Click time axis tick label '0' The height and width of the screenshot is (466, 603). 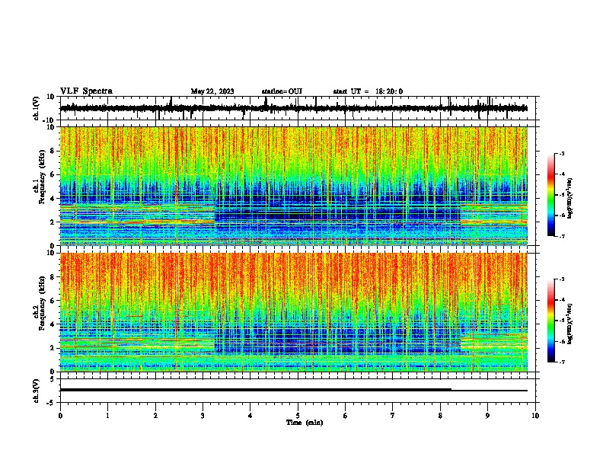point(60,416)
